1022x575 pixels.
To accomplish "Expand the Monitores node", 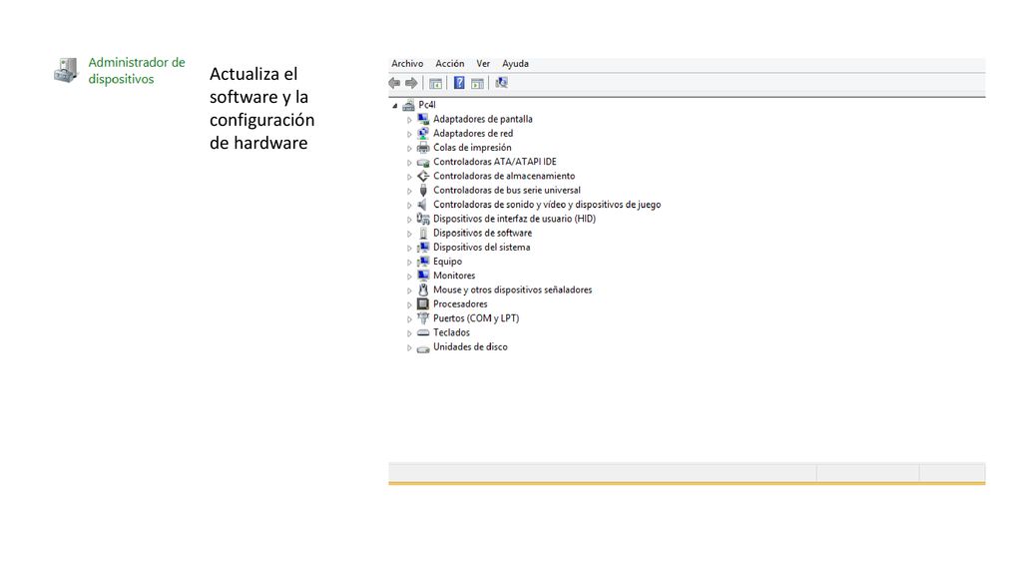I will pyautogui.click(x=409, y=277).
